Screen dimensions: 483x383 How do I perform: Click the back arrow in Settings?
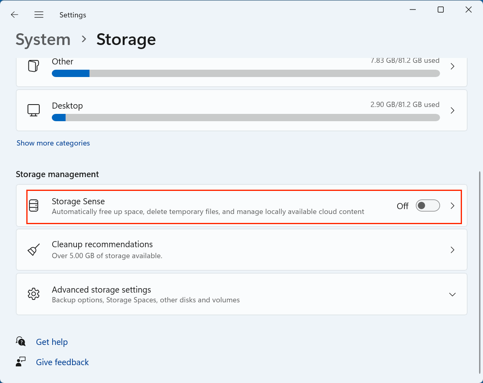[14, 15]
